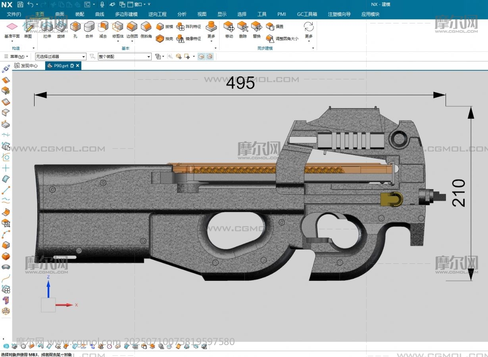Open the 逆向工程 ribbon tab
Screen dimensions: 488x357
point(158,14)
